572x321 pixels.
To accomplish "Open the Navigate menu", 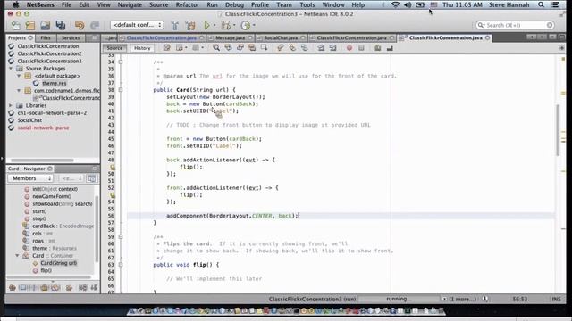I will pyautogui.click(x=130, y=4).
